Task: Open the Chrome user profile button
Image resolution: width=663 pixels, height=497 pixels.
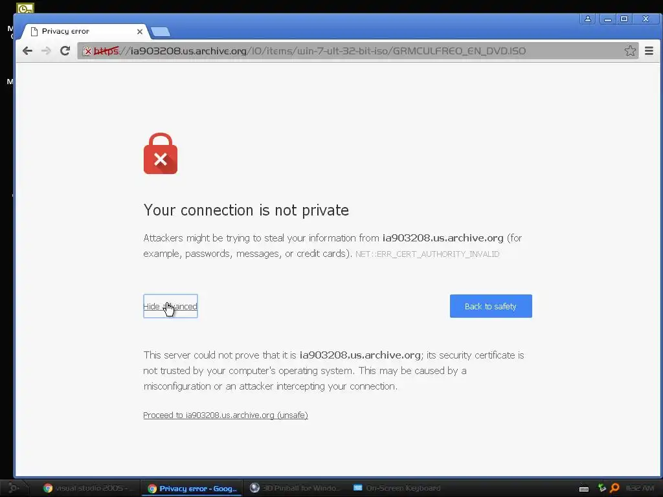Action: click(588, 19)
